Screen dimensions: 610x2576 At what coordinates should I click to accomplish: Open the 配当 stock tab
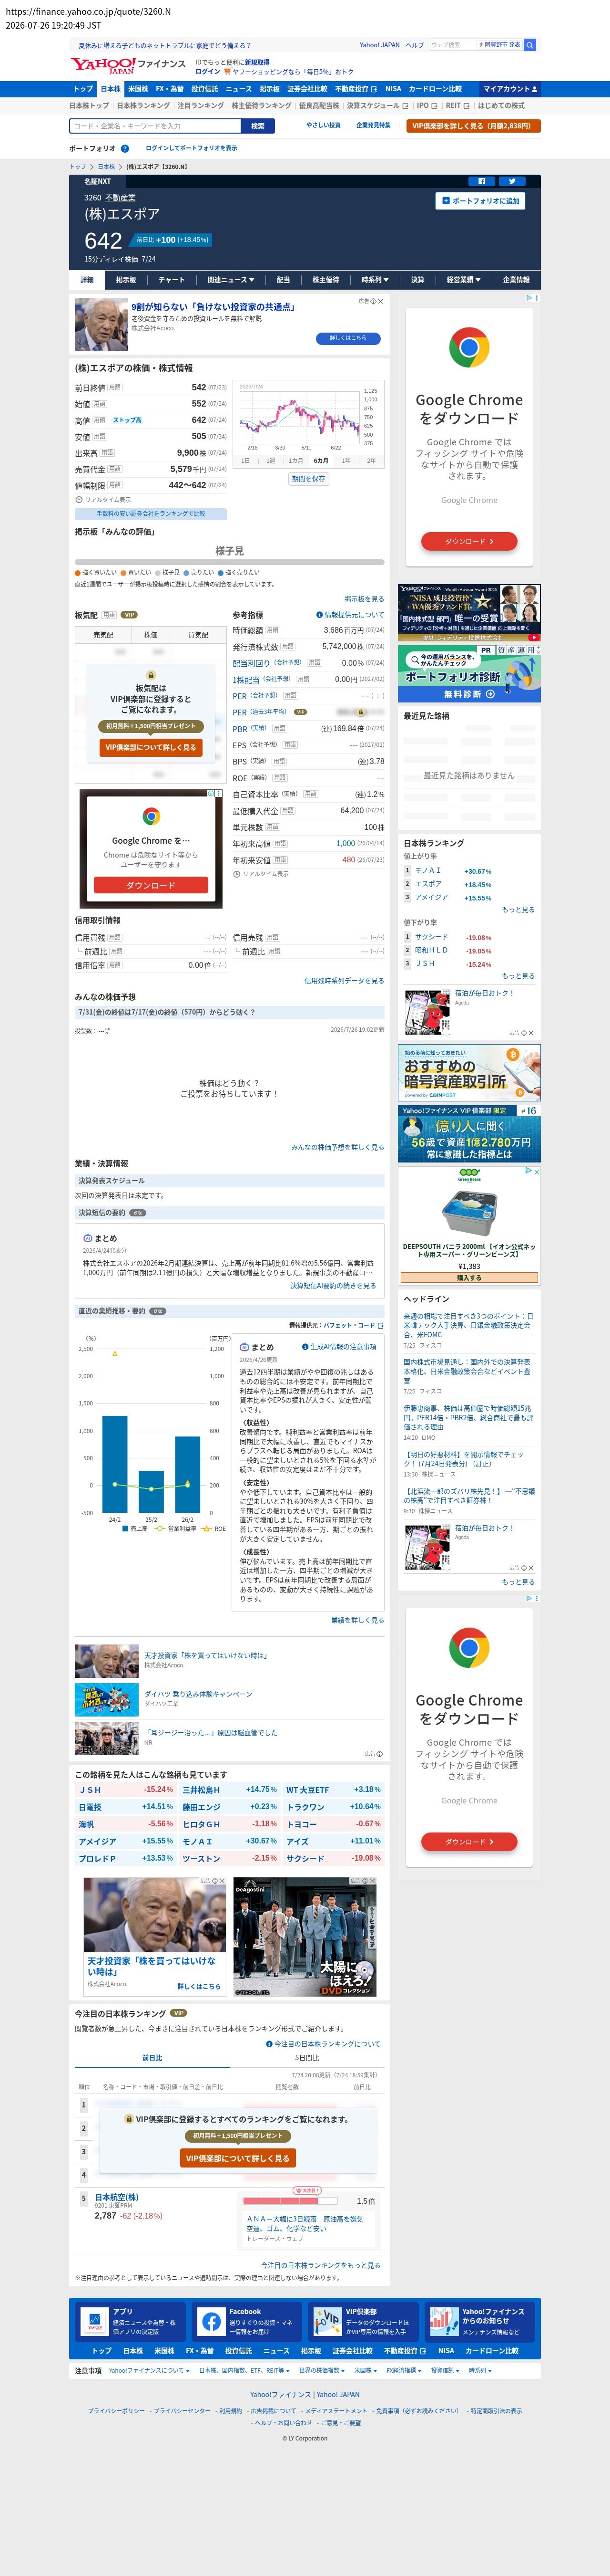pyautogui.click(x=284, y=280)
